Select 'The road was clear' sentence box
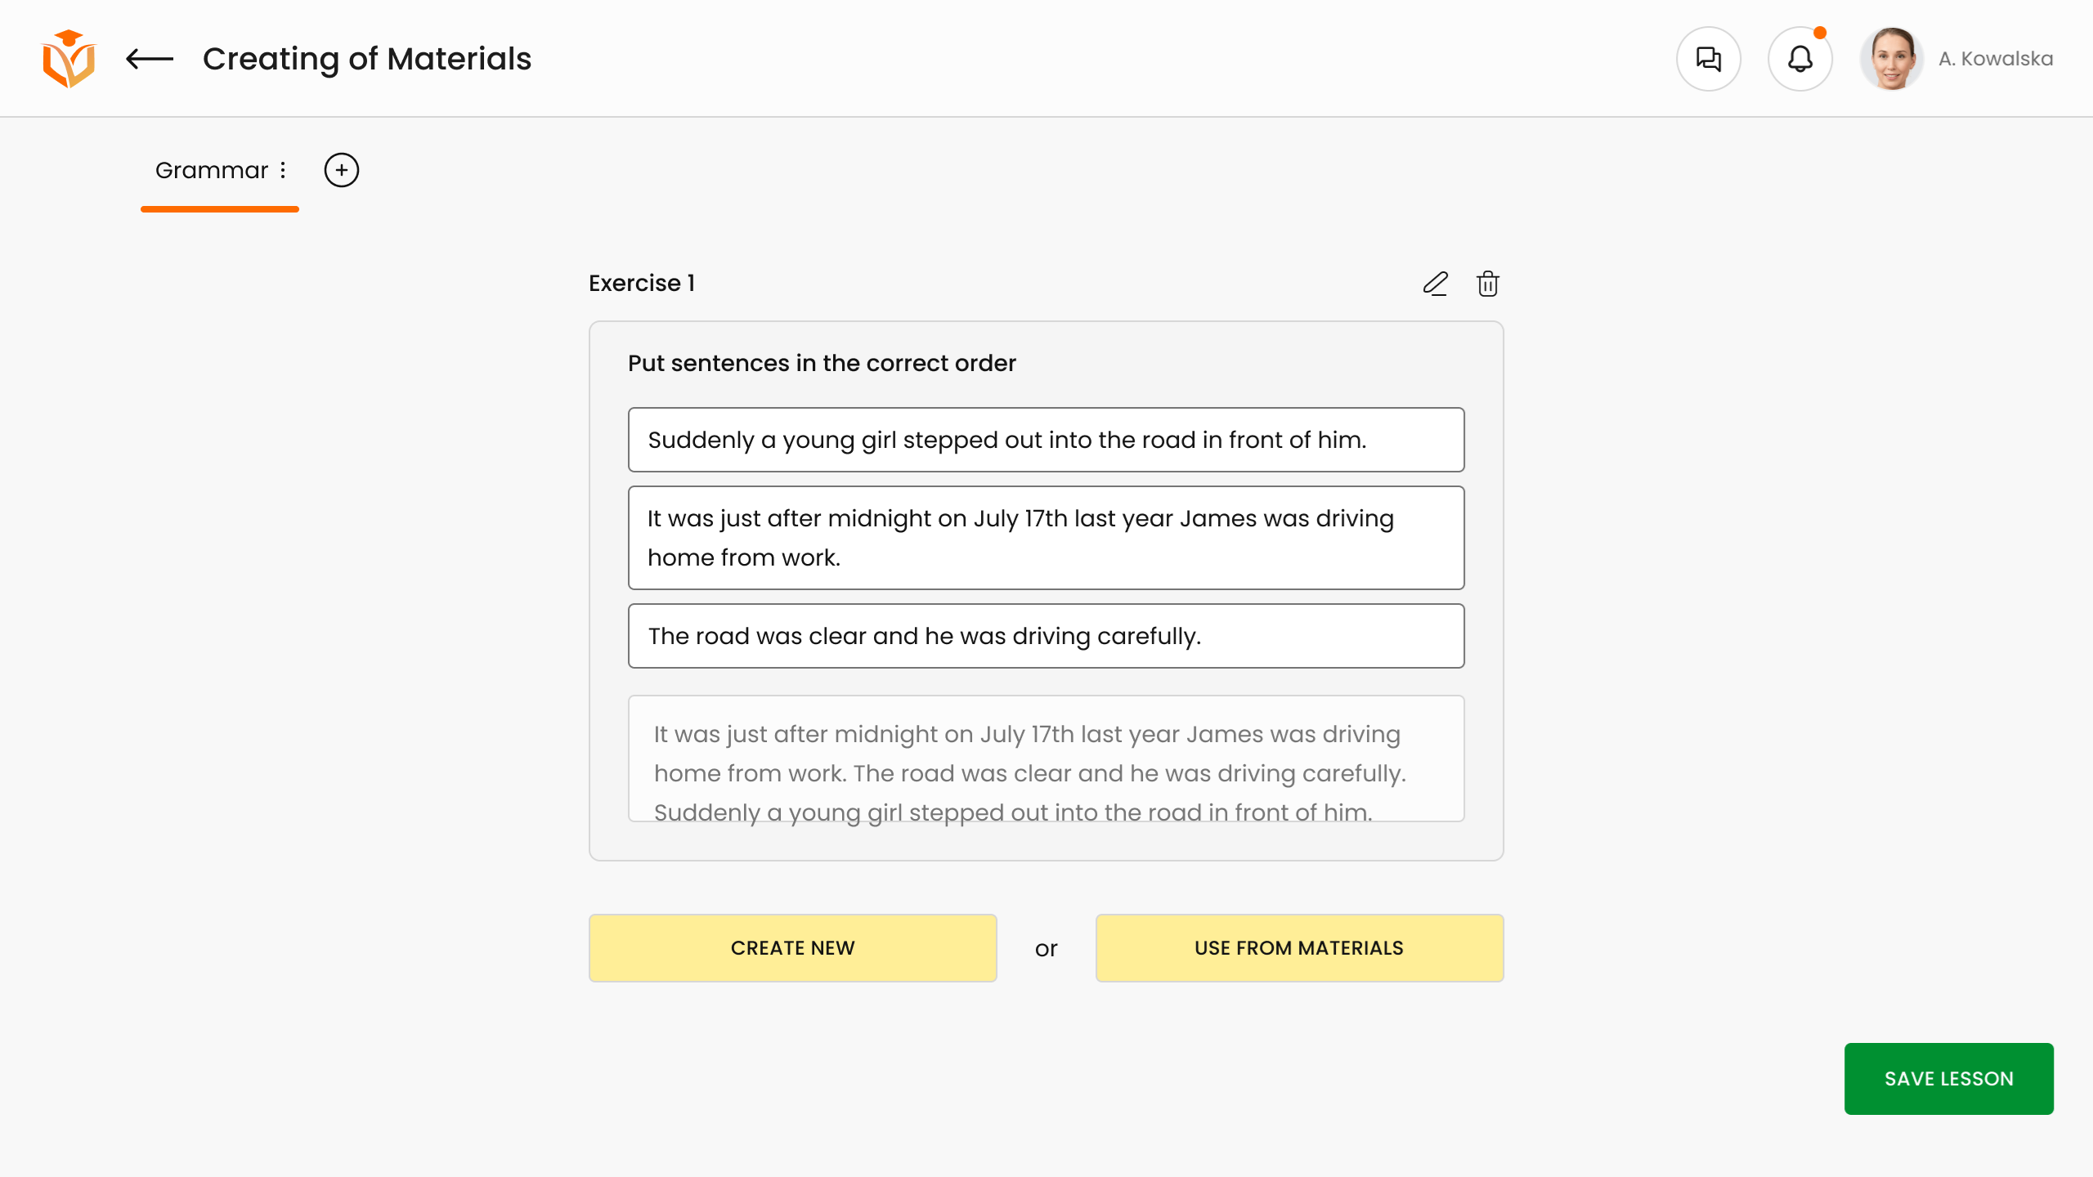The width and height of the screenshot is (2093, 1177). coord(1046,636)
